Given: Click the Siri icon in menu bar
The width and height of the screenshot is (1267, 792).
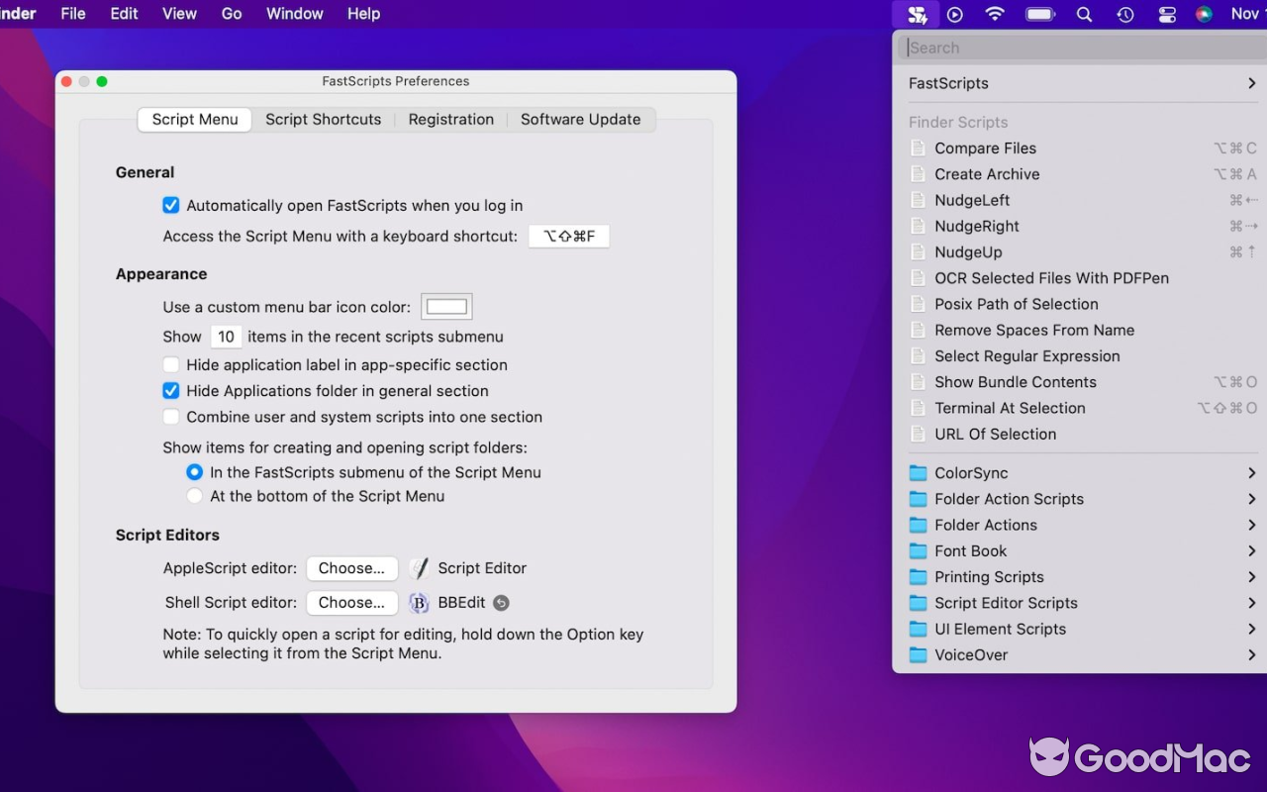Looking at the screenshot, I should [1204, 14].
